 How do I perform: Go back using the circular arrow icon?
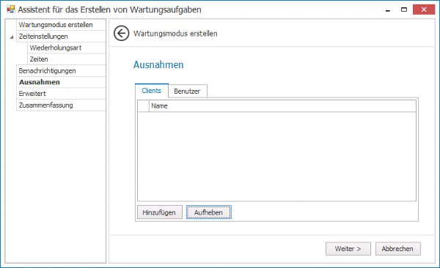121,34
